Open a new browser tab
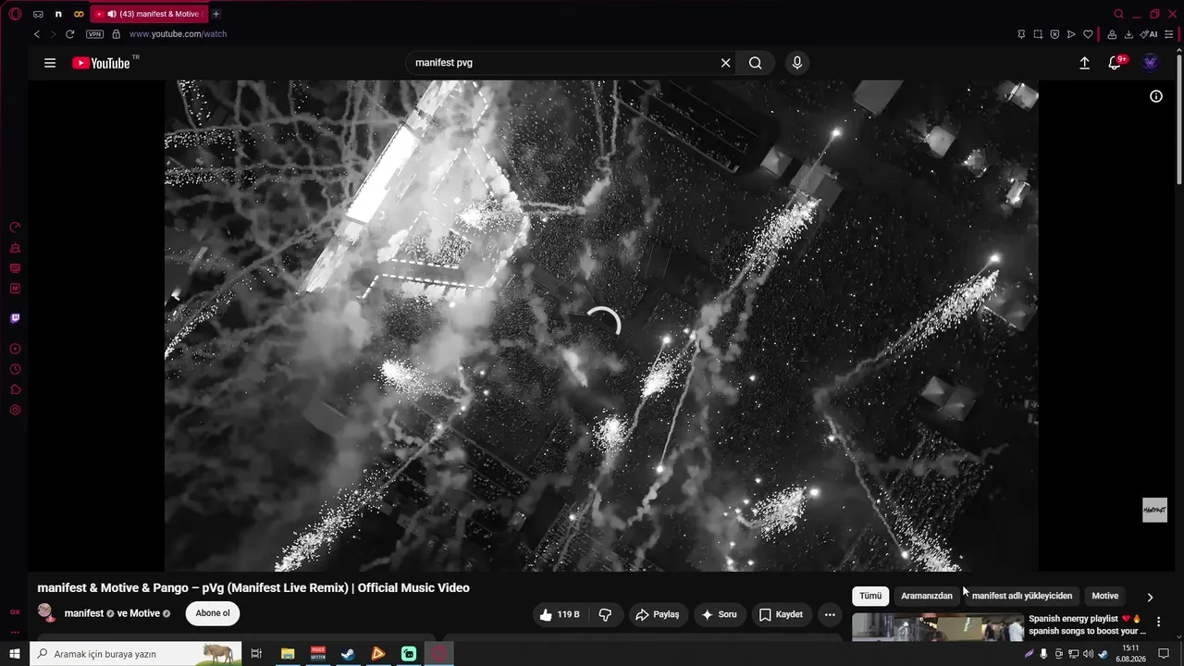Viewport: 1184px width, 666px height. click(216, 14)
